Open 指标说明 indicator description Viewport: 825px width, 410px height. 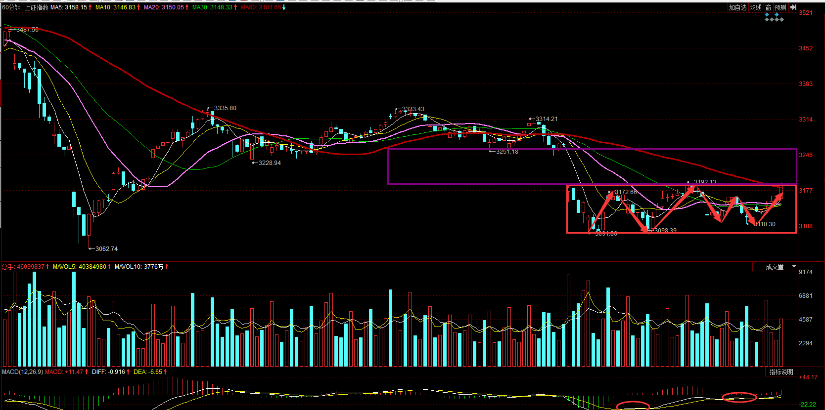pos(781,372)
